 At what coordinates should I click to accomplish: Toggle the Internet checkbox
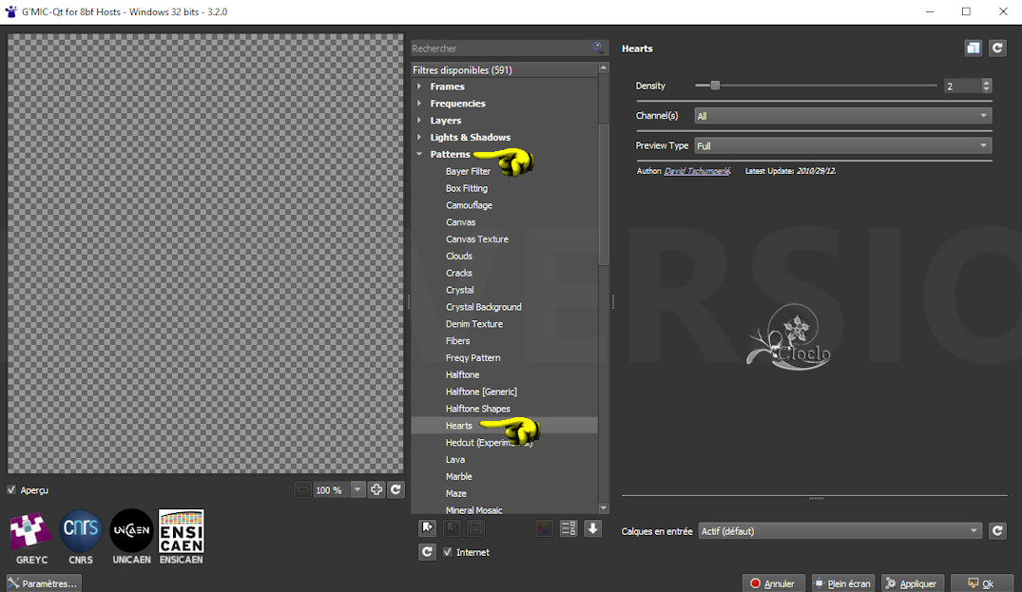449,552
